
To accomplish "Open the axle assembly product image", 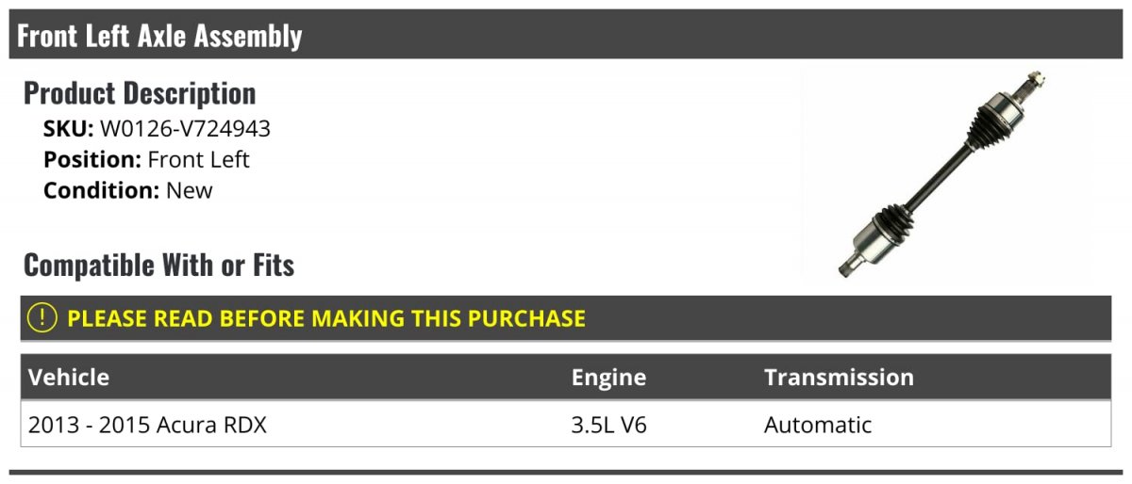I will click(944, 176).
